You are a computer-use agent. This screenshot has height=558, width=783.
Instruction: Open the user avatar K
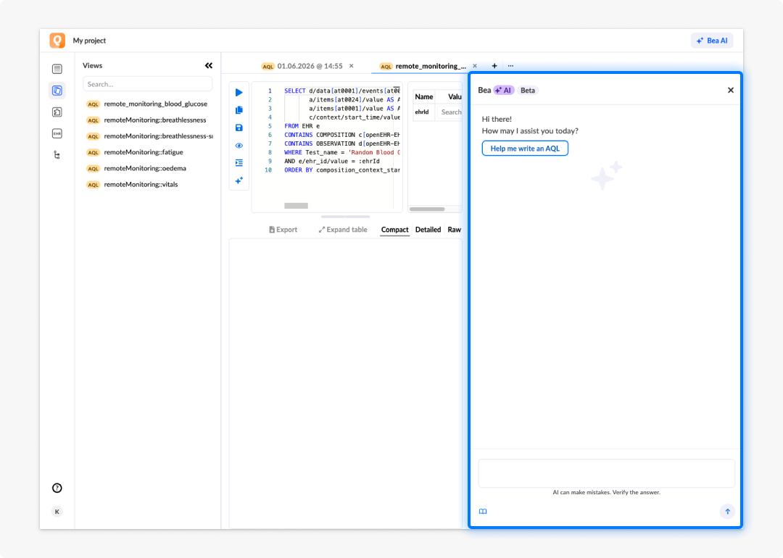(x=57, y=512)
